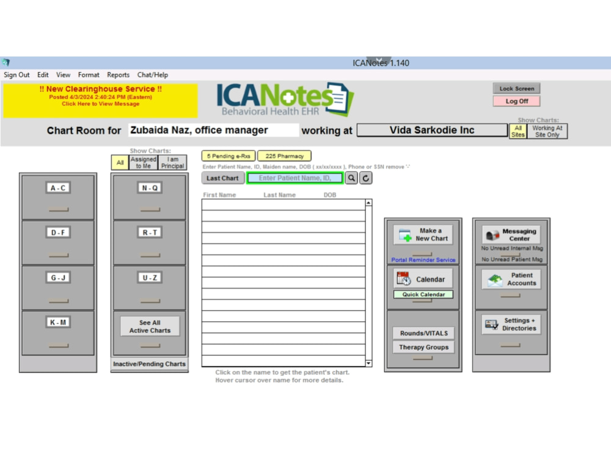
Task: Click No Unread Patient Msg text
Action: 511,260
